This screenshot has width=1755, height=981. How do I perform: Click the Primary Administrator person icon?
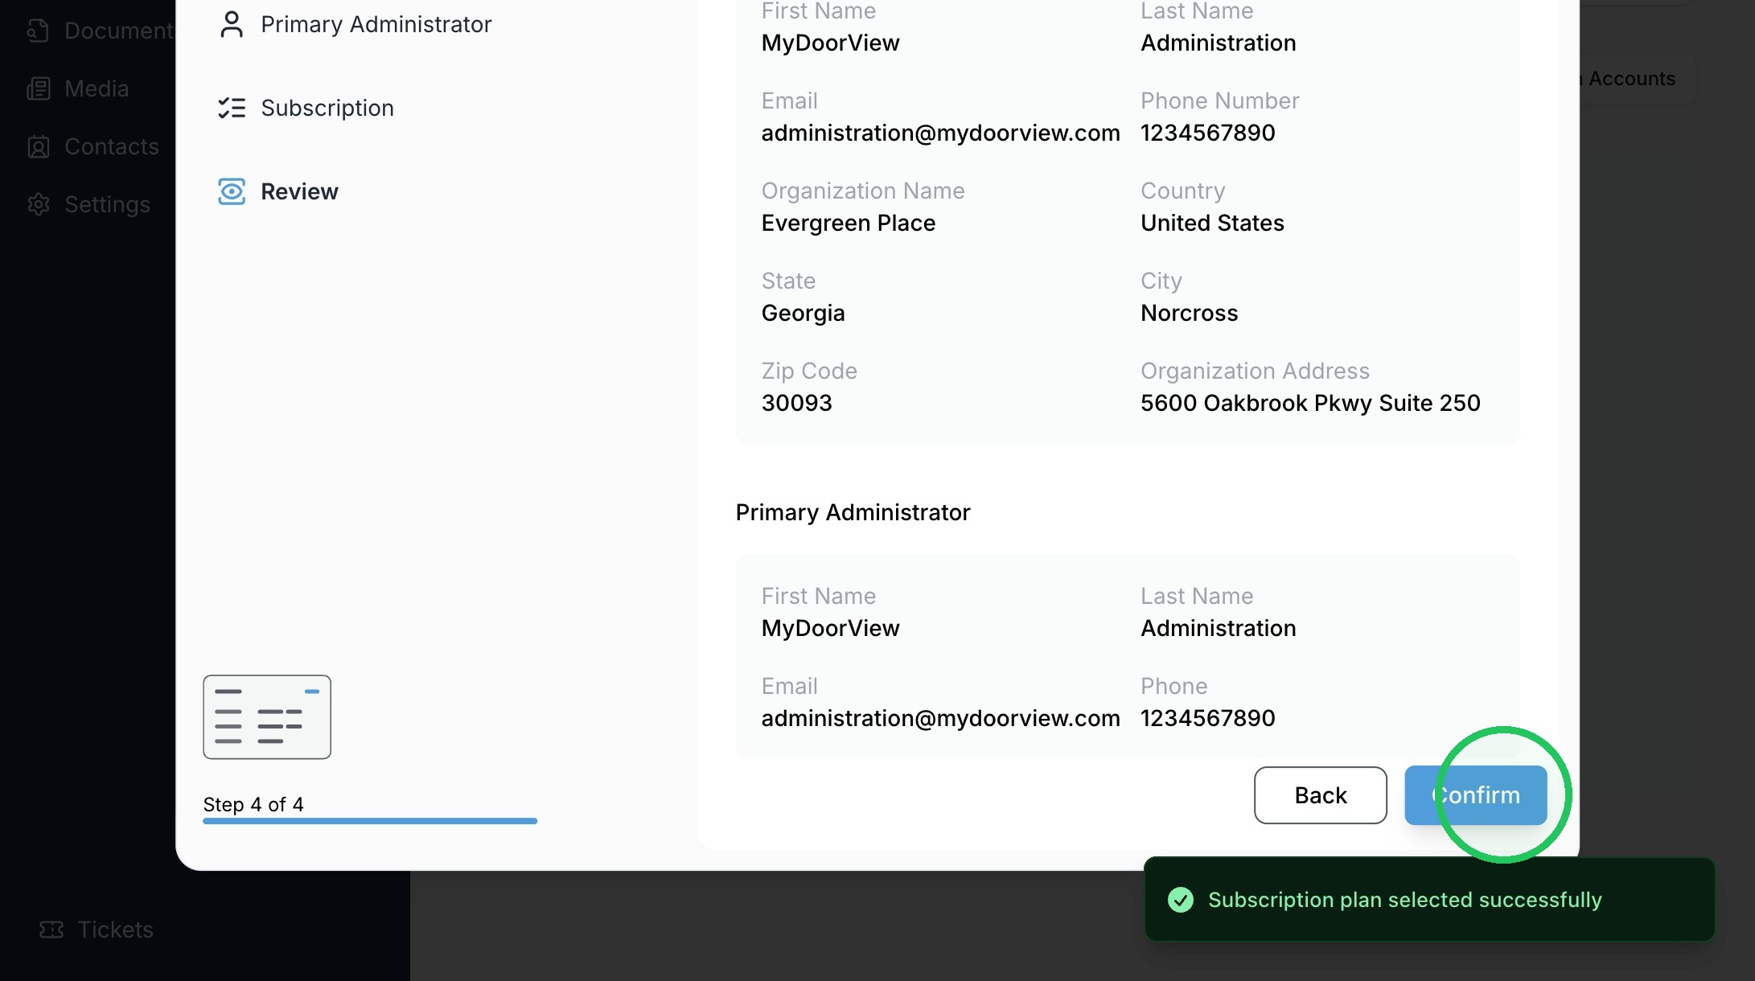[232, 24]
